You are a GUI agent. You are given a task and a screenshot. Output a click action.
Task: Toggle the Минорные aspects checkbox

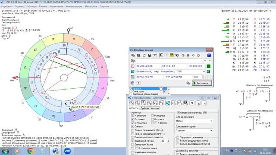[x=152, y=116]
